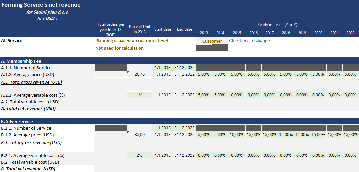Select the 'Yearly increase (Y-o-Y)' header
Screen dimensions: 359x172
click(x=277, y=25)
